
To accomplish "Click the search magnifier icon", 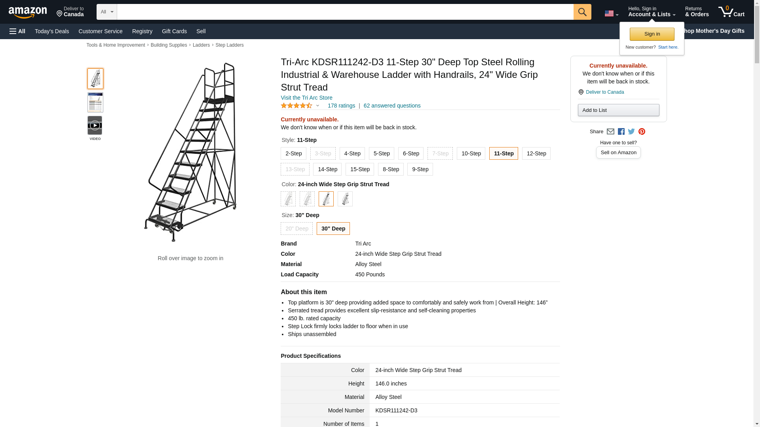I will pyautogui.click(x=582, y=12).
